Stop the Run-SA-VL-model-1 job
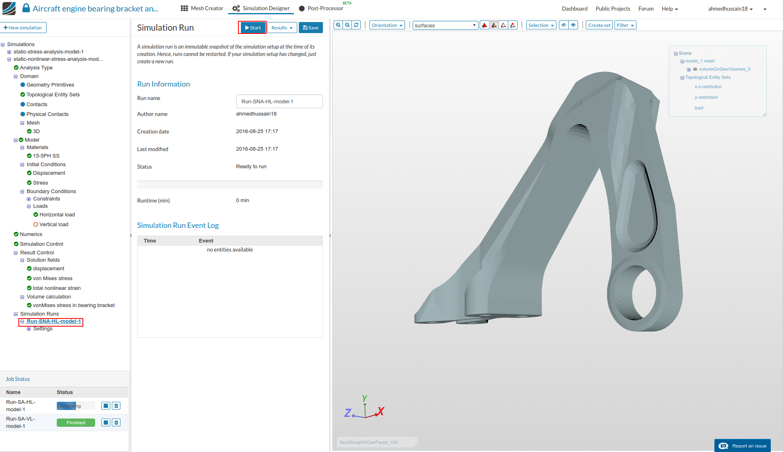This screenshot has width=783, height=452. [x=106, y=423]
